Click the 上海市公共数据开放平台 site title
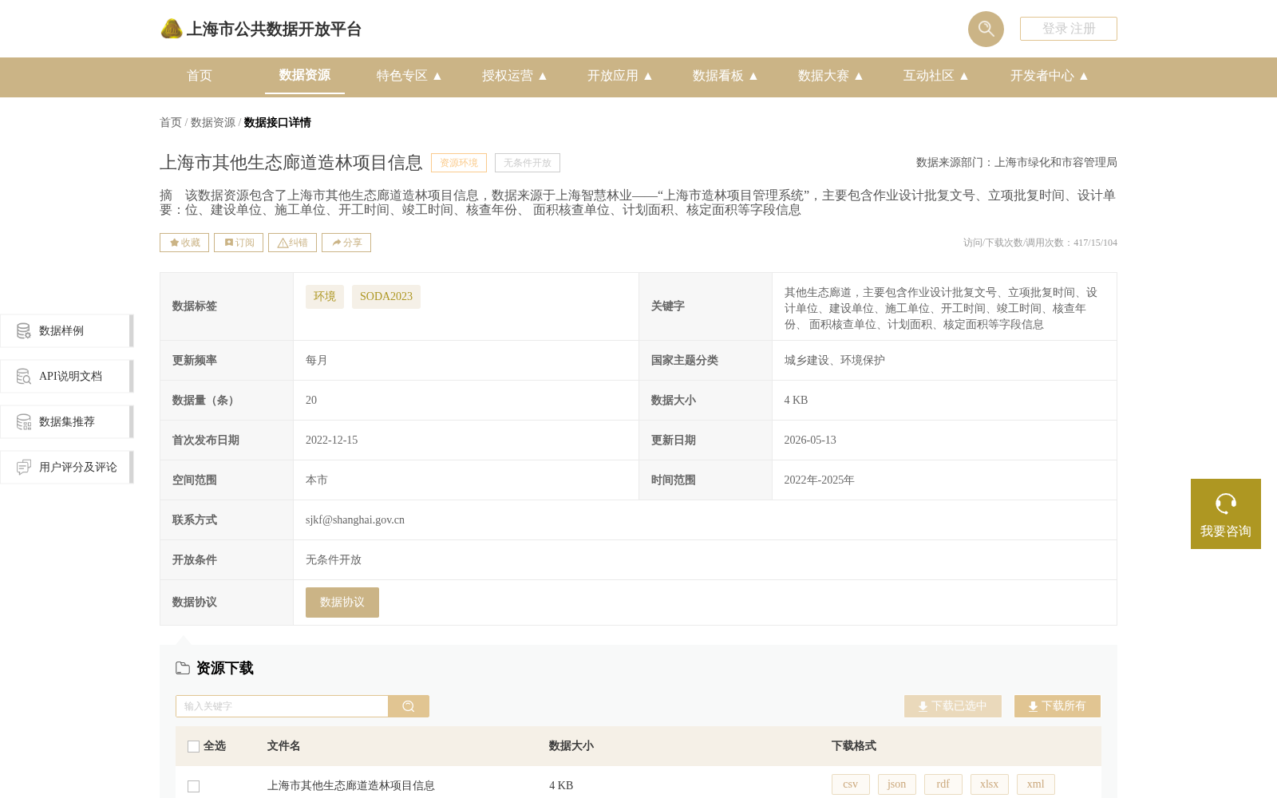The height and width of the screenshot is (798, 1277). click(274, 30)
